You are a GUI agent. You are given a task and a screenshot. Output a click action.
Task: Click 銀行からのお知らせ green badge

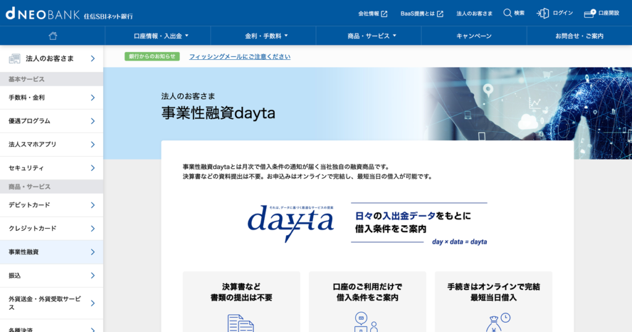[152, 56]
